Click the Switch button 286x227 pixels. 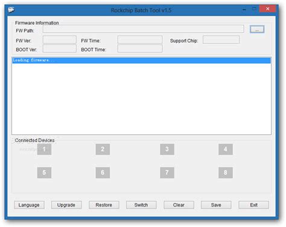point(141,205)
